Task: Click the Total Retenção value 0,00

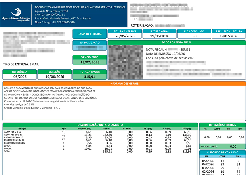Action: [233, 146]
